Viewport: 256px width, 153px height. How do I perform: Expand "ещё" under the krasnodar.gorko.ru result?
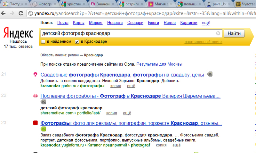coord(131,86)
